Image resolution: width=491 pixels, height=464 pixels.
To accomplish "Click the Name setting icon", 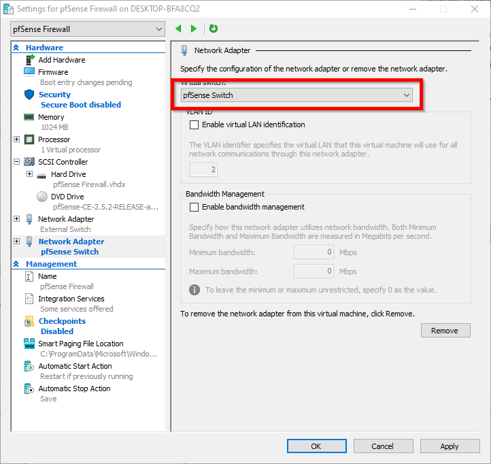I will point(29,276).
